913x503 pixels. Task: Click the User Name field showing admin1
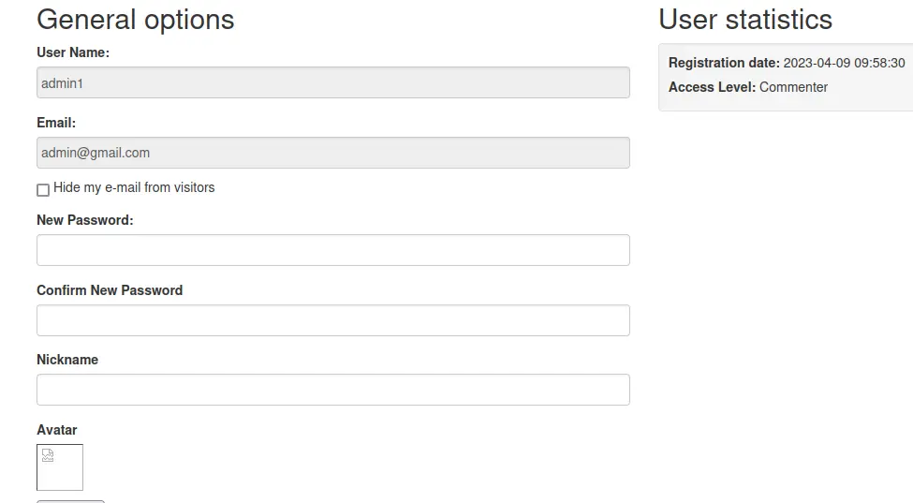(332, 82)
